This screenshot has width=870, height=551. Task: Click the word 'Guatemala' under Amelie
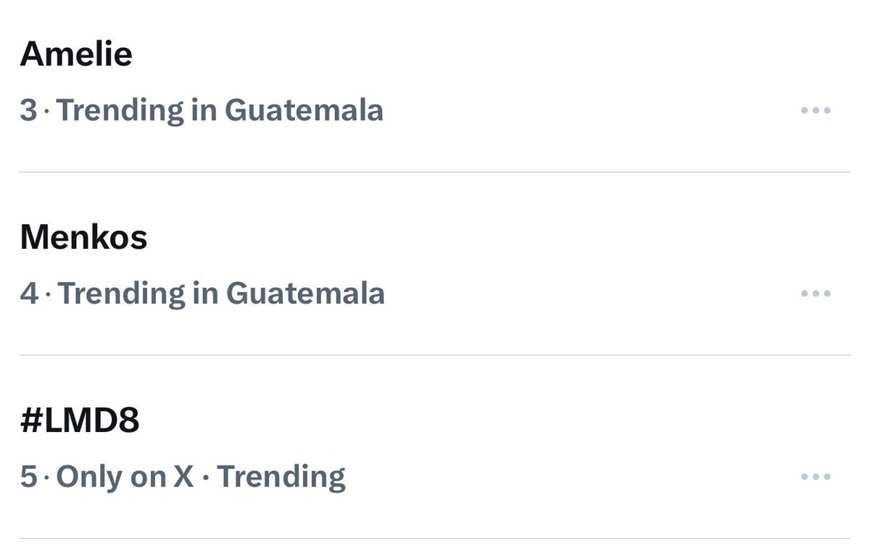(304, 111)
